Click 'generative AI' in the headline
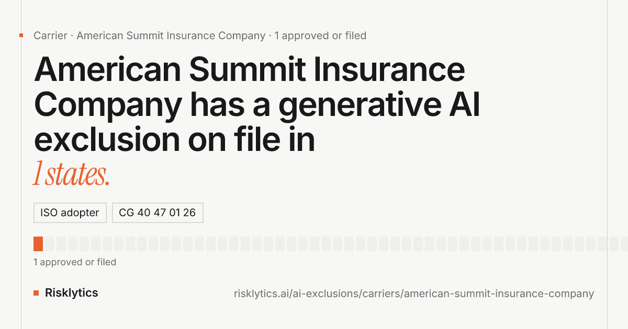 coord(379,104)
